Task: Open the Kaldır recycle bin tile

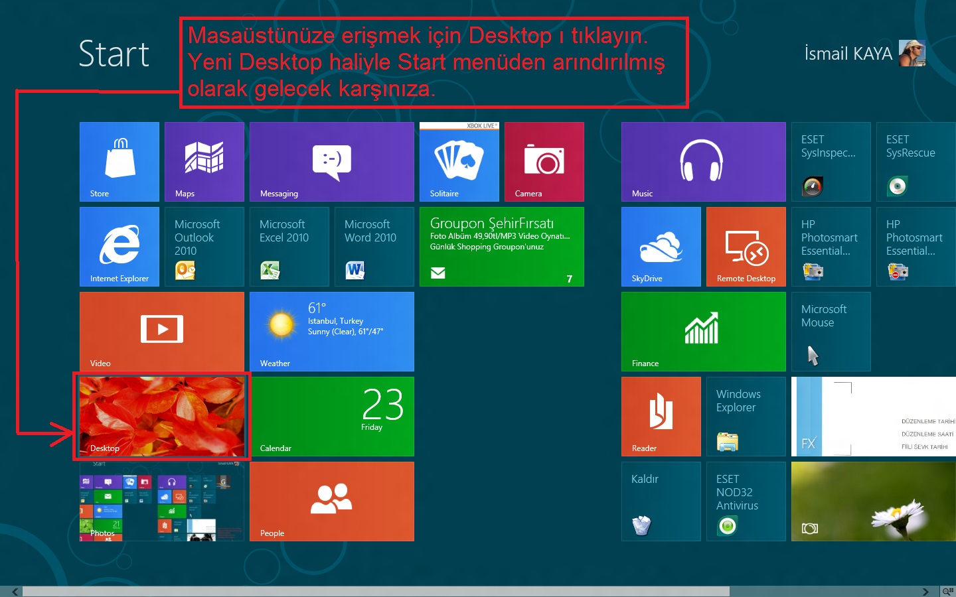Action: (x=661, y=501)
